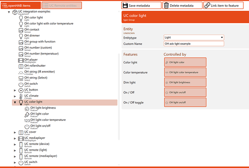Click OH light color box for Color light feature
This screenshot has height=168, width=249.
point(185,62)
